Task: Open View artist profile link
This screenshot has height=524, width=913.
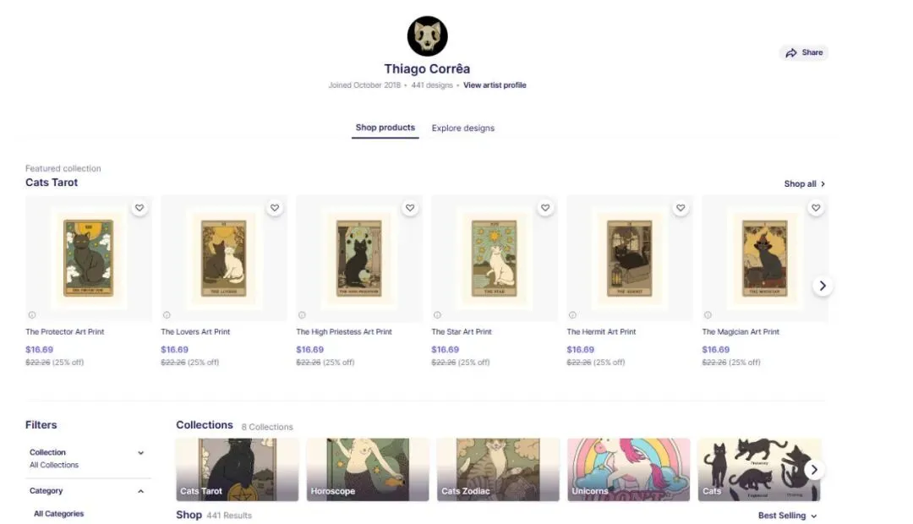Action: click(495, 85)
